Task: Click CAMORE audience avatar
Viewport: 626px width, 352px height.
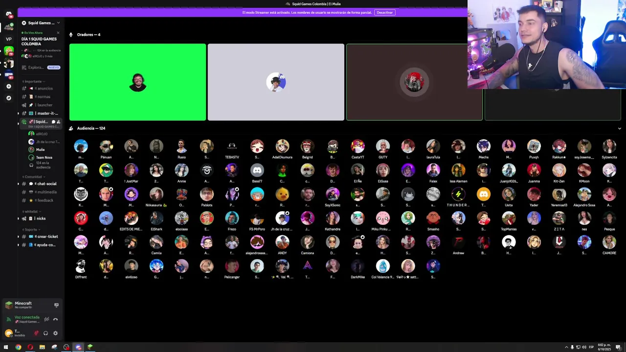Action: click(609, 242)
